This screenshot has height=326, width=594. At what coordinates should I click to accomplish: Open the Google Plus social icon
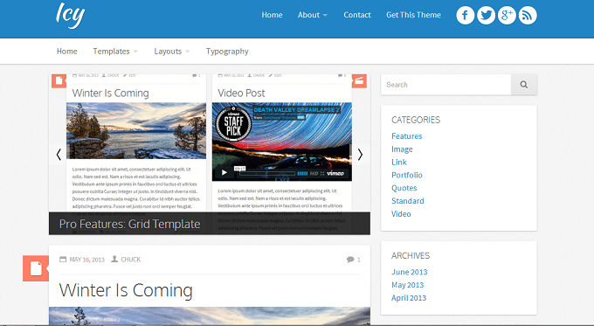507,15
